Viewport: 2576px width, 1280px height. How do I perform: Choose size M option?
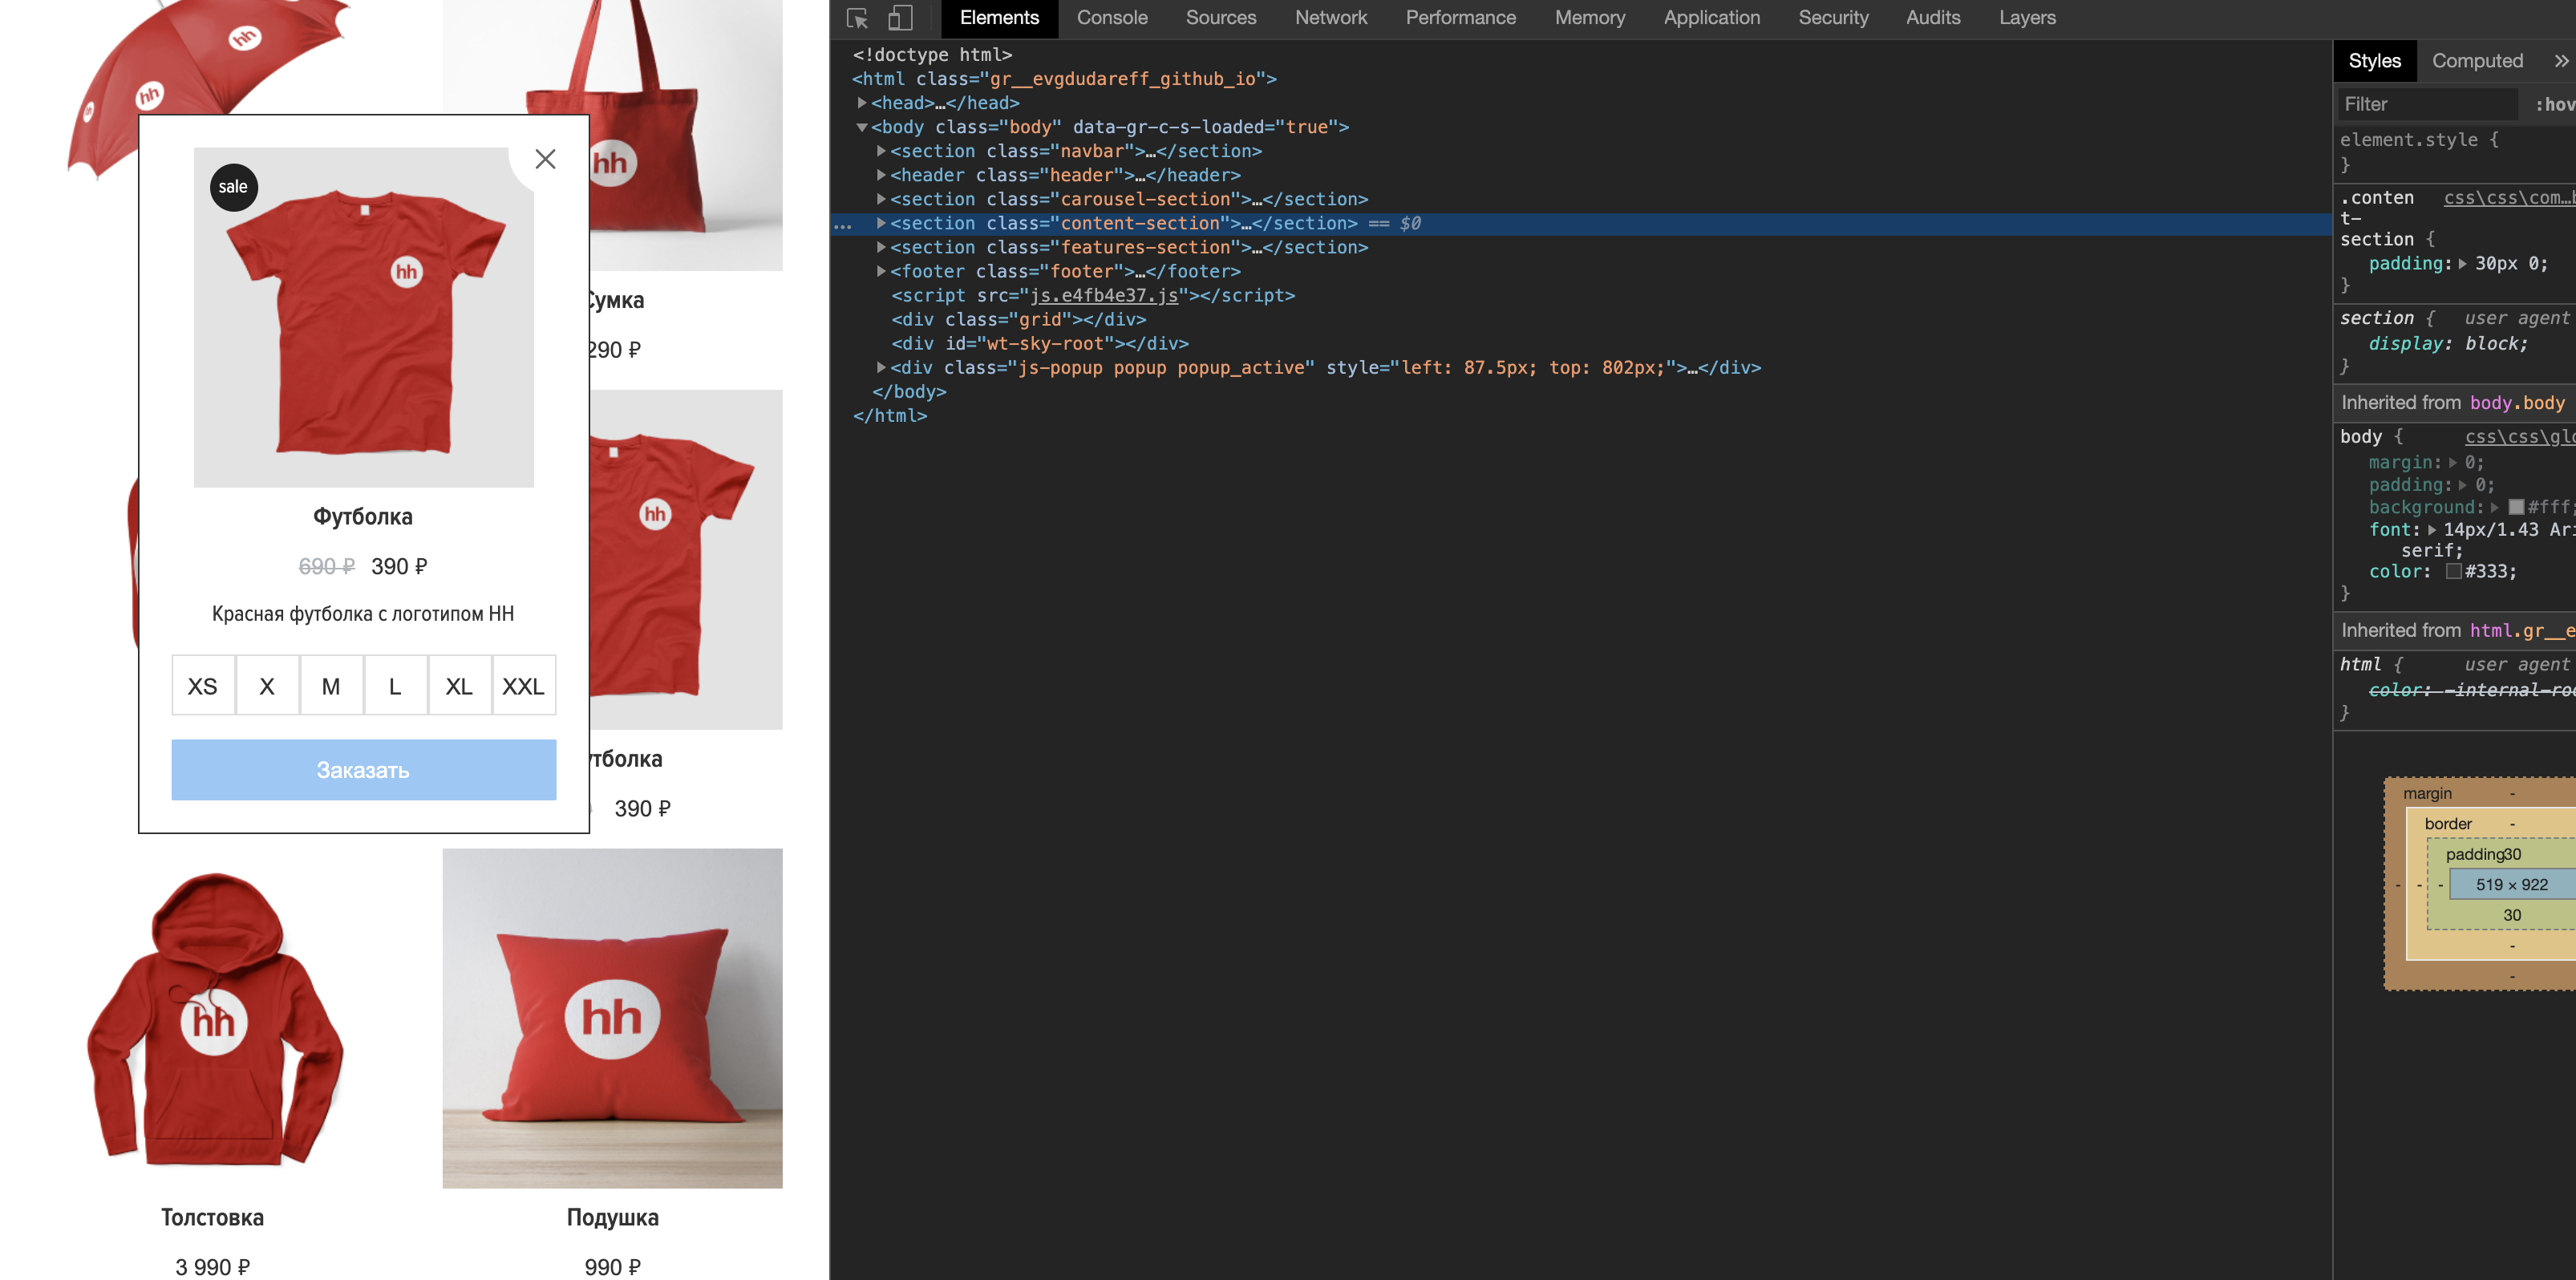(x=331, y=686)
